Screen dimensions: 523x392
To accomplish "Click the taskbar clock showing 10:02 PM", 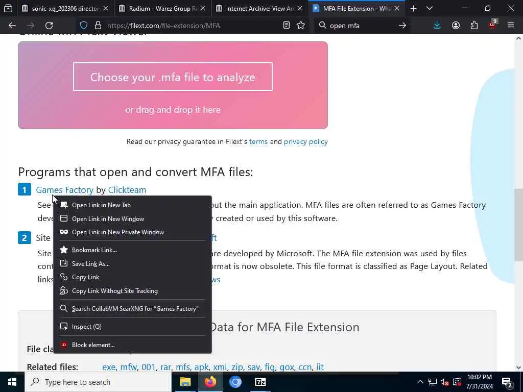I will (x=479, y=382).
